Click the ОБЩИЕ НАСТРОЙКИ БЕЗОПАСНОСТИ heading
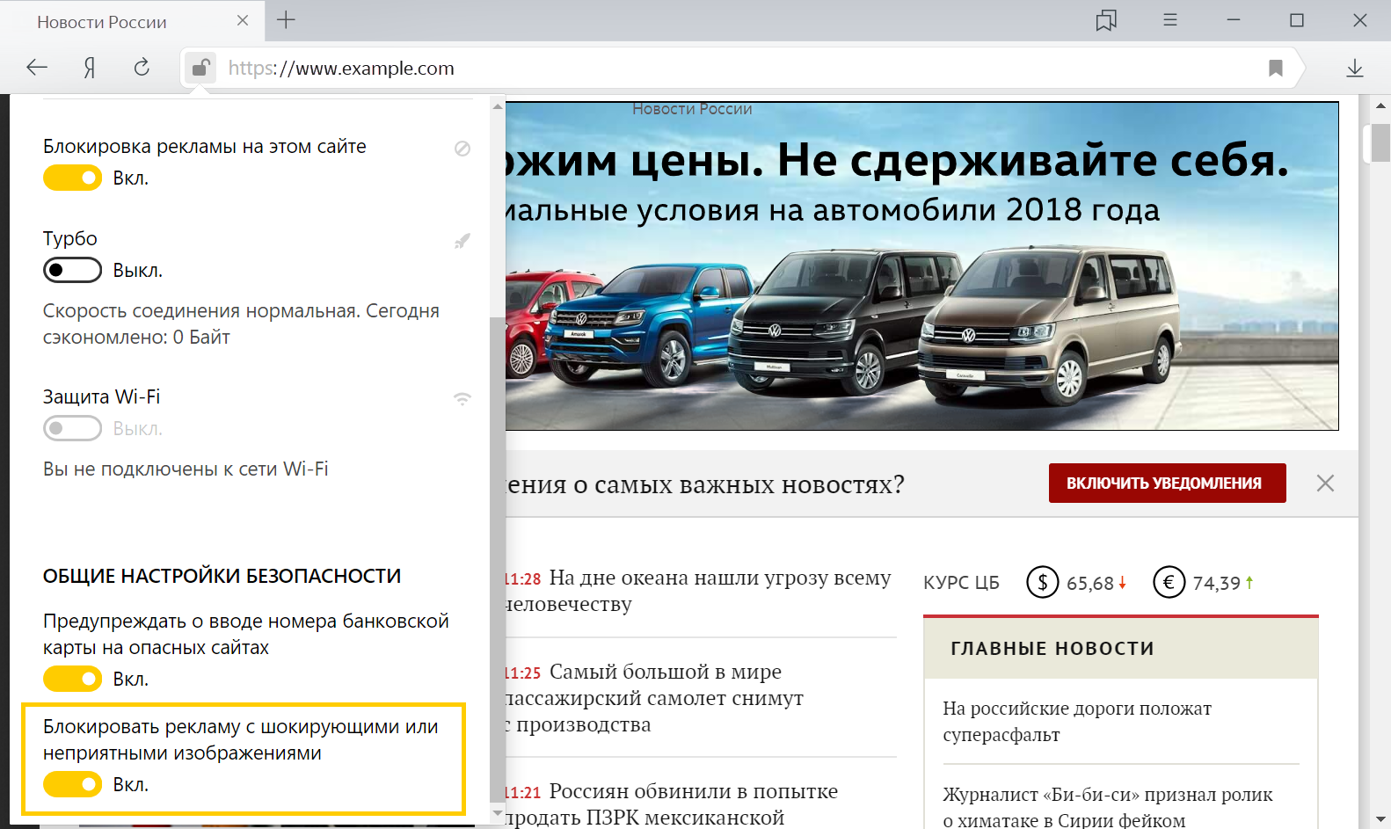Screen dimensions: 1391x829 222,576
